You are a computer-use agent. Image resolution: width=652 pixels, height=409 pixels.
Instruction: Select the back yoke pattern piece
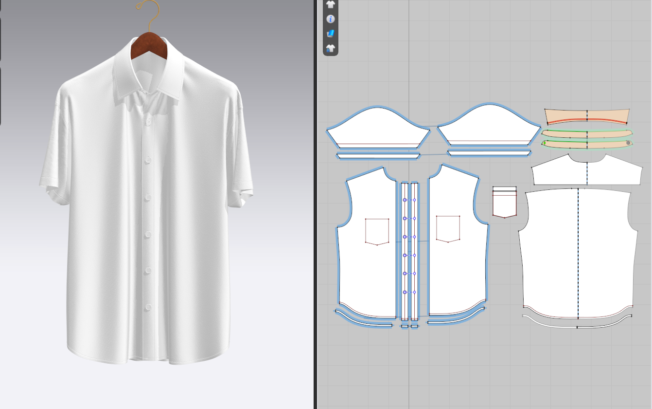pos(587,170)
